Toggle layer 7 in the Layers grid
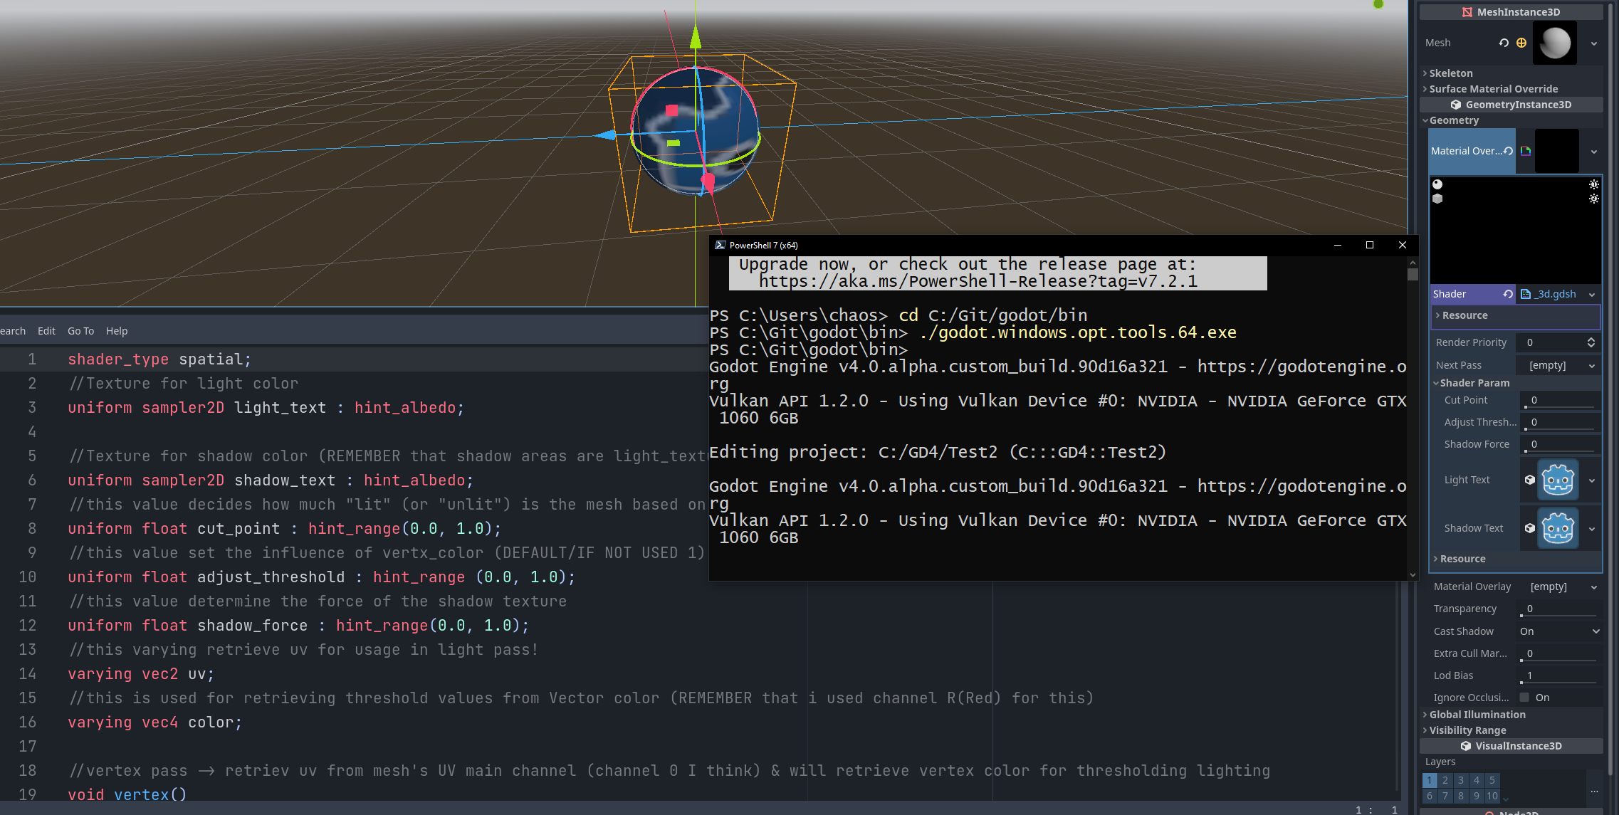 (1445, 796)
